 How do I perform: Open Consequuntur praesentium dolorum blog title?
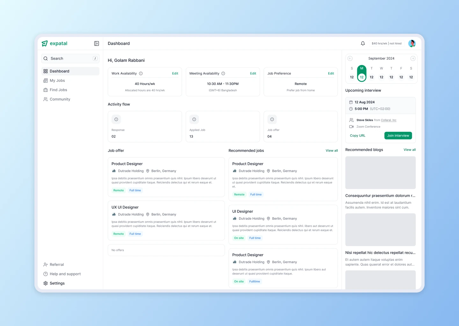point(380,196)
